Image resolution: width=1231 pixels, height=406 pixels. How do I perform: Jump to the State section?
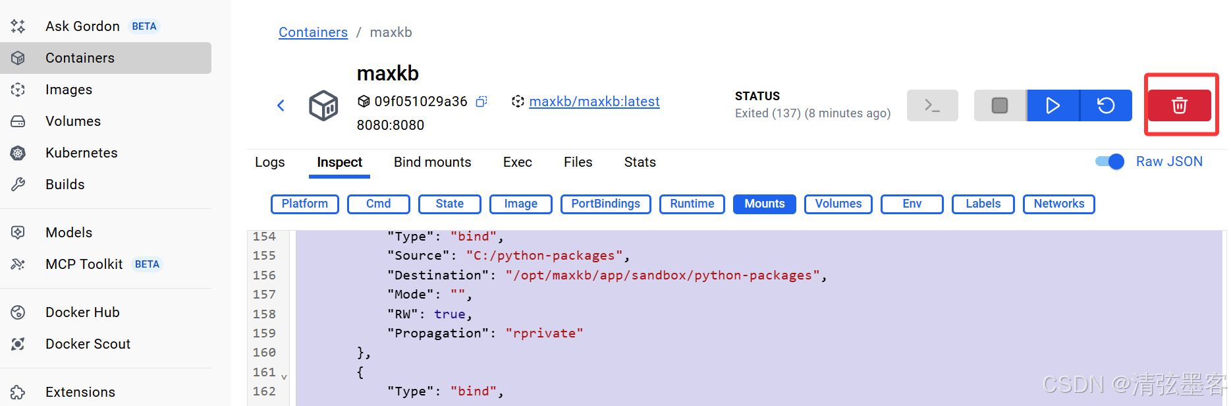[450, 204]
